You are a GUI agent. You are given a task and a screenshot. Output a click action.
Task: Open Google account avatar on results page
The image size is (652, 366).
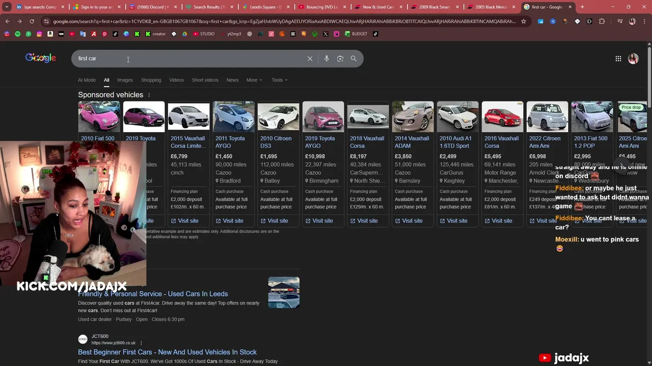click(x=633, y=58)
